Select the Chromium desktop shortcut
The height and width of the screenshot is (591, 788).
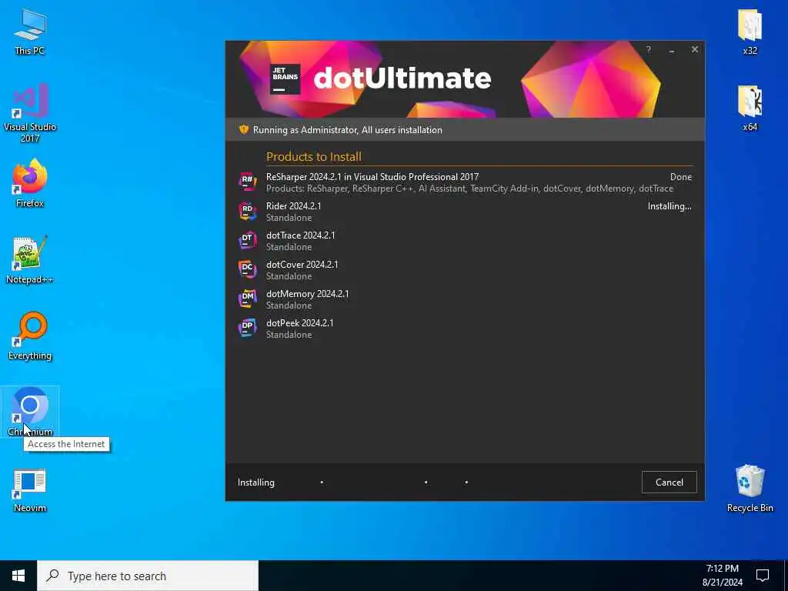(x=30, y=412)
